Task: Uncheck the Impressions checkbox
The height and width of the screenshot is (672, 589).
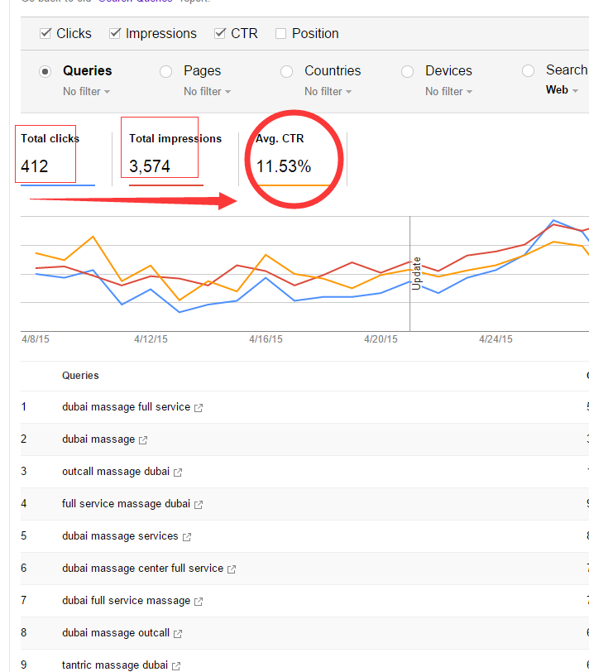Action: click(x=114, y=33)
